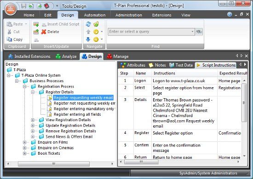Open the View ribbon tab

pyautogui.click(x=186, y=15)
